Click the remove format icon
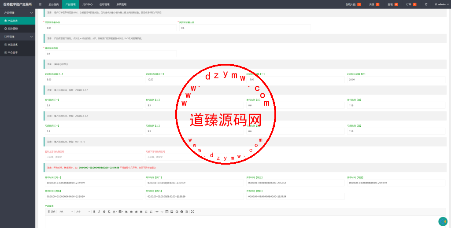This screenshot has width=451, height=228. (x=109, y=212)
